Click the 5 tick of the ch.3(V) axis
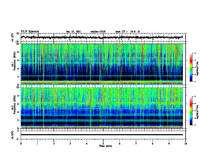 tap(18, 131)
